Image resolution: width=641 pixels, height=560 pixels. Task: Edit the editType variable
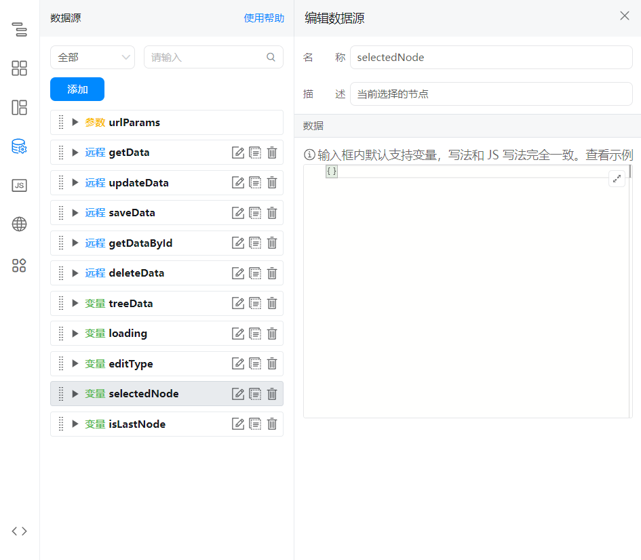coord(238,363)
